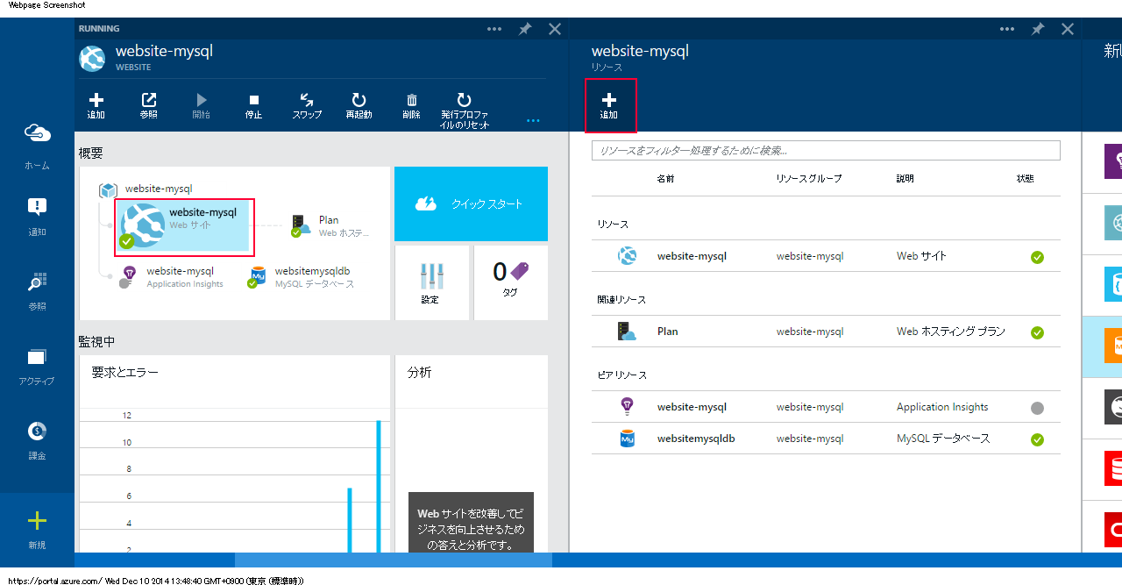
Task: Click MySQL データベース description cell
Action: (x=943, y=439)
